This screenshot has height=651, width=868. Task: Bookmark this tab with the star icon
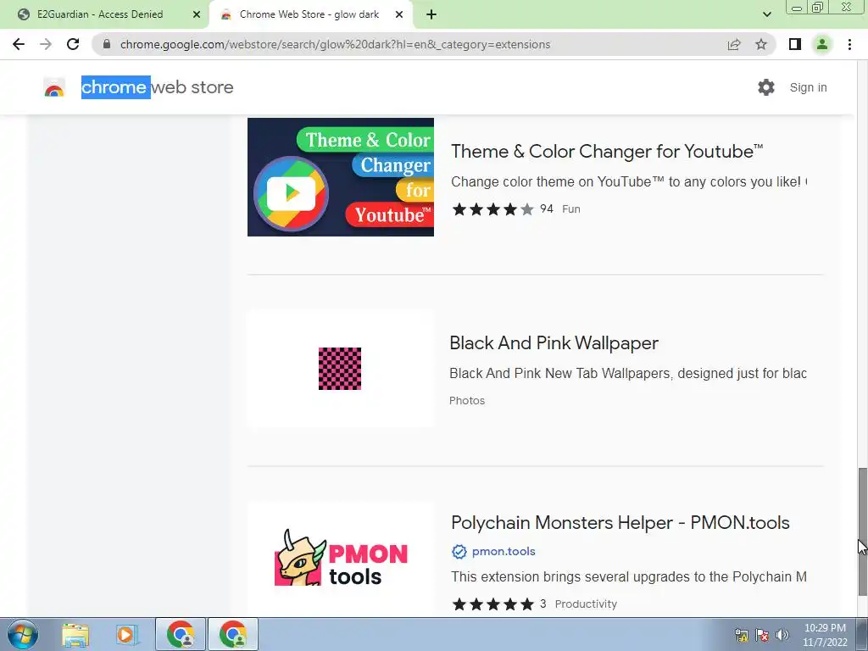click(761, 44)
